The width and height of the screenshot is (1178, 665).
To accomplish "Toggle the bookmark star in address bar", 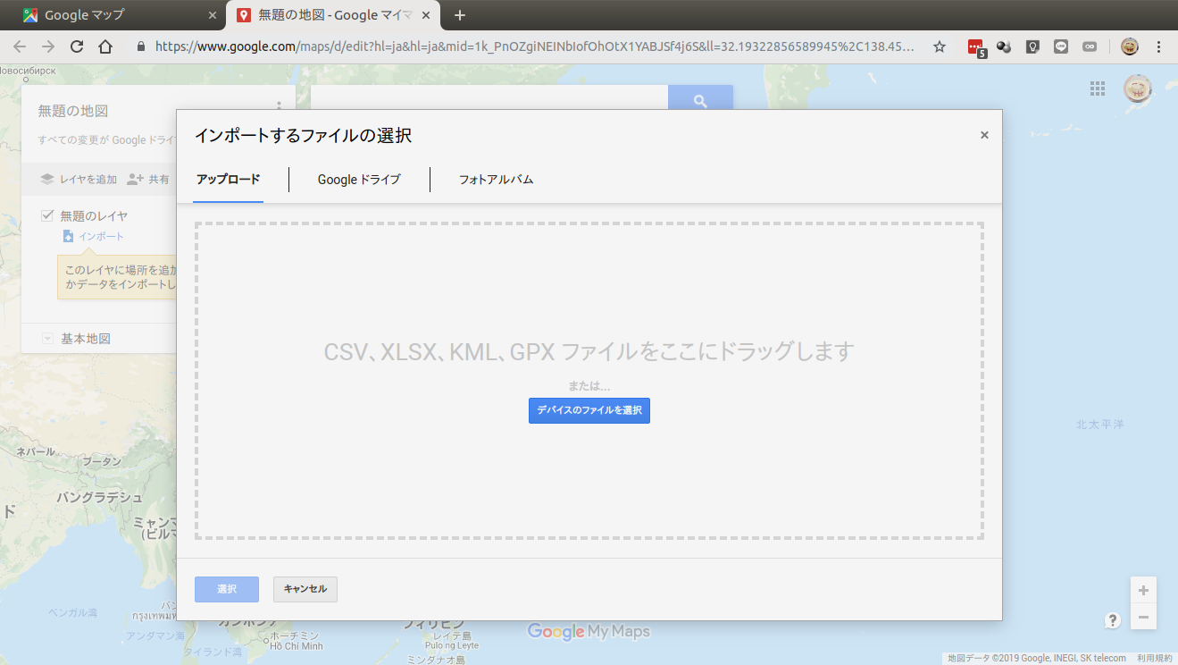I will tap(940, 46).
